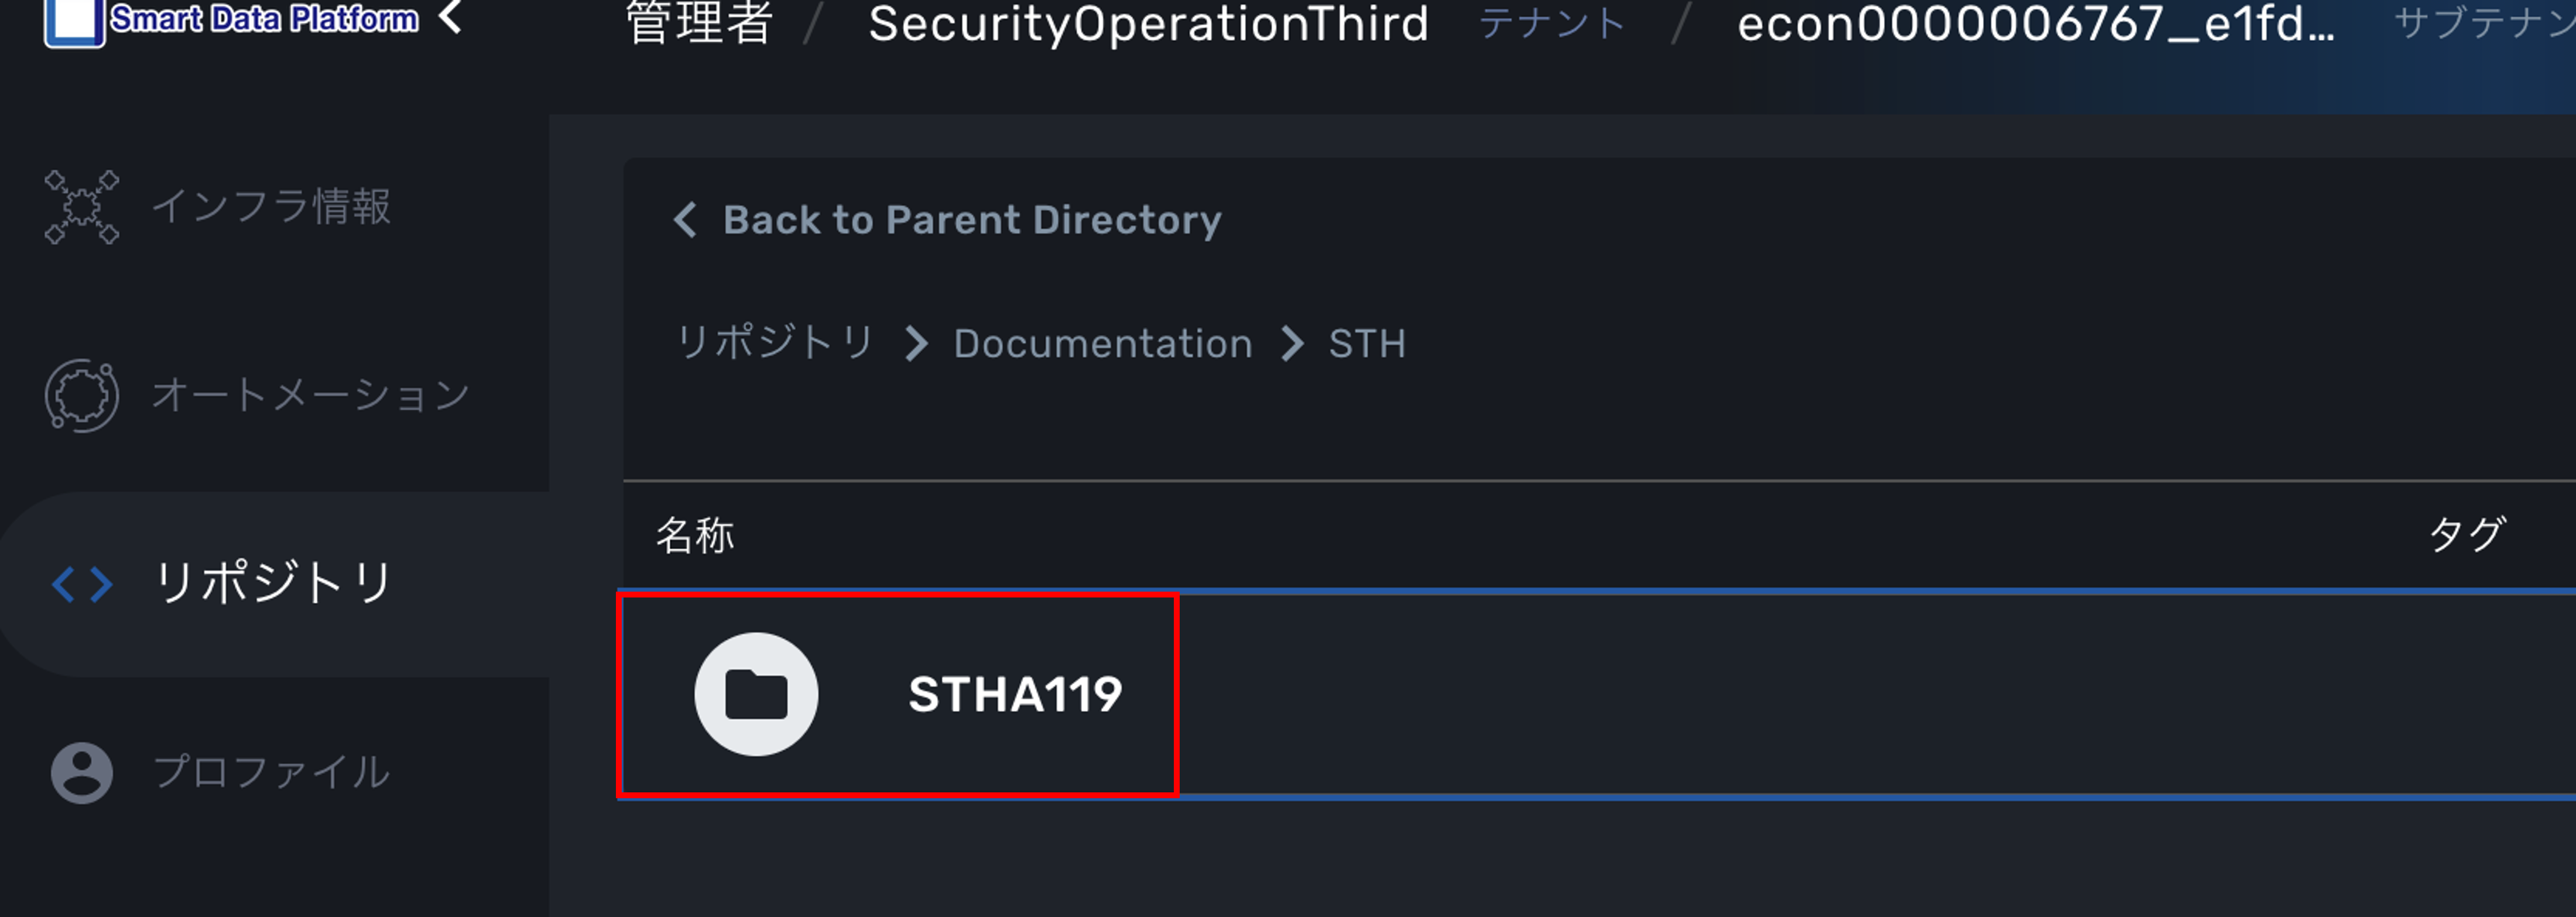Click the STHA119 folder icon

pyautogui.click(x=756, y=694)
